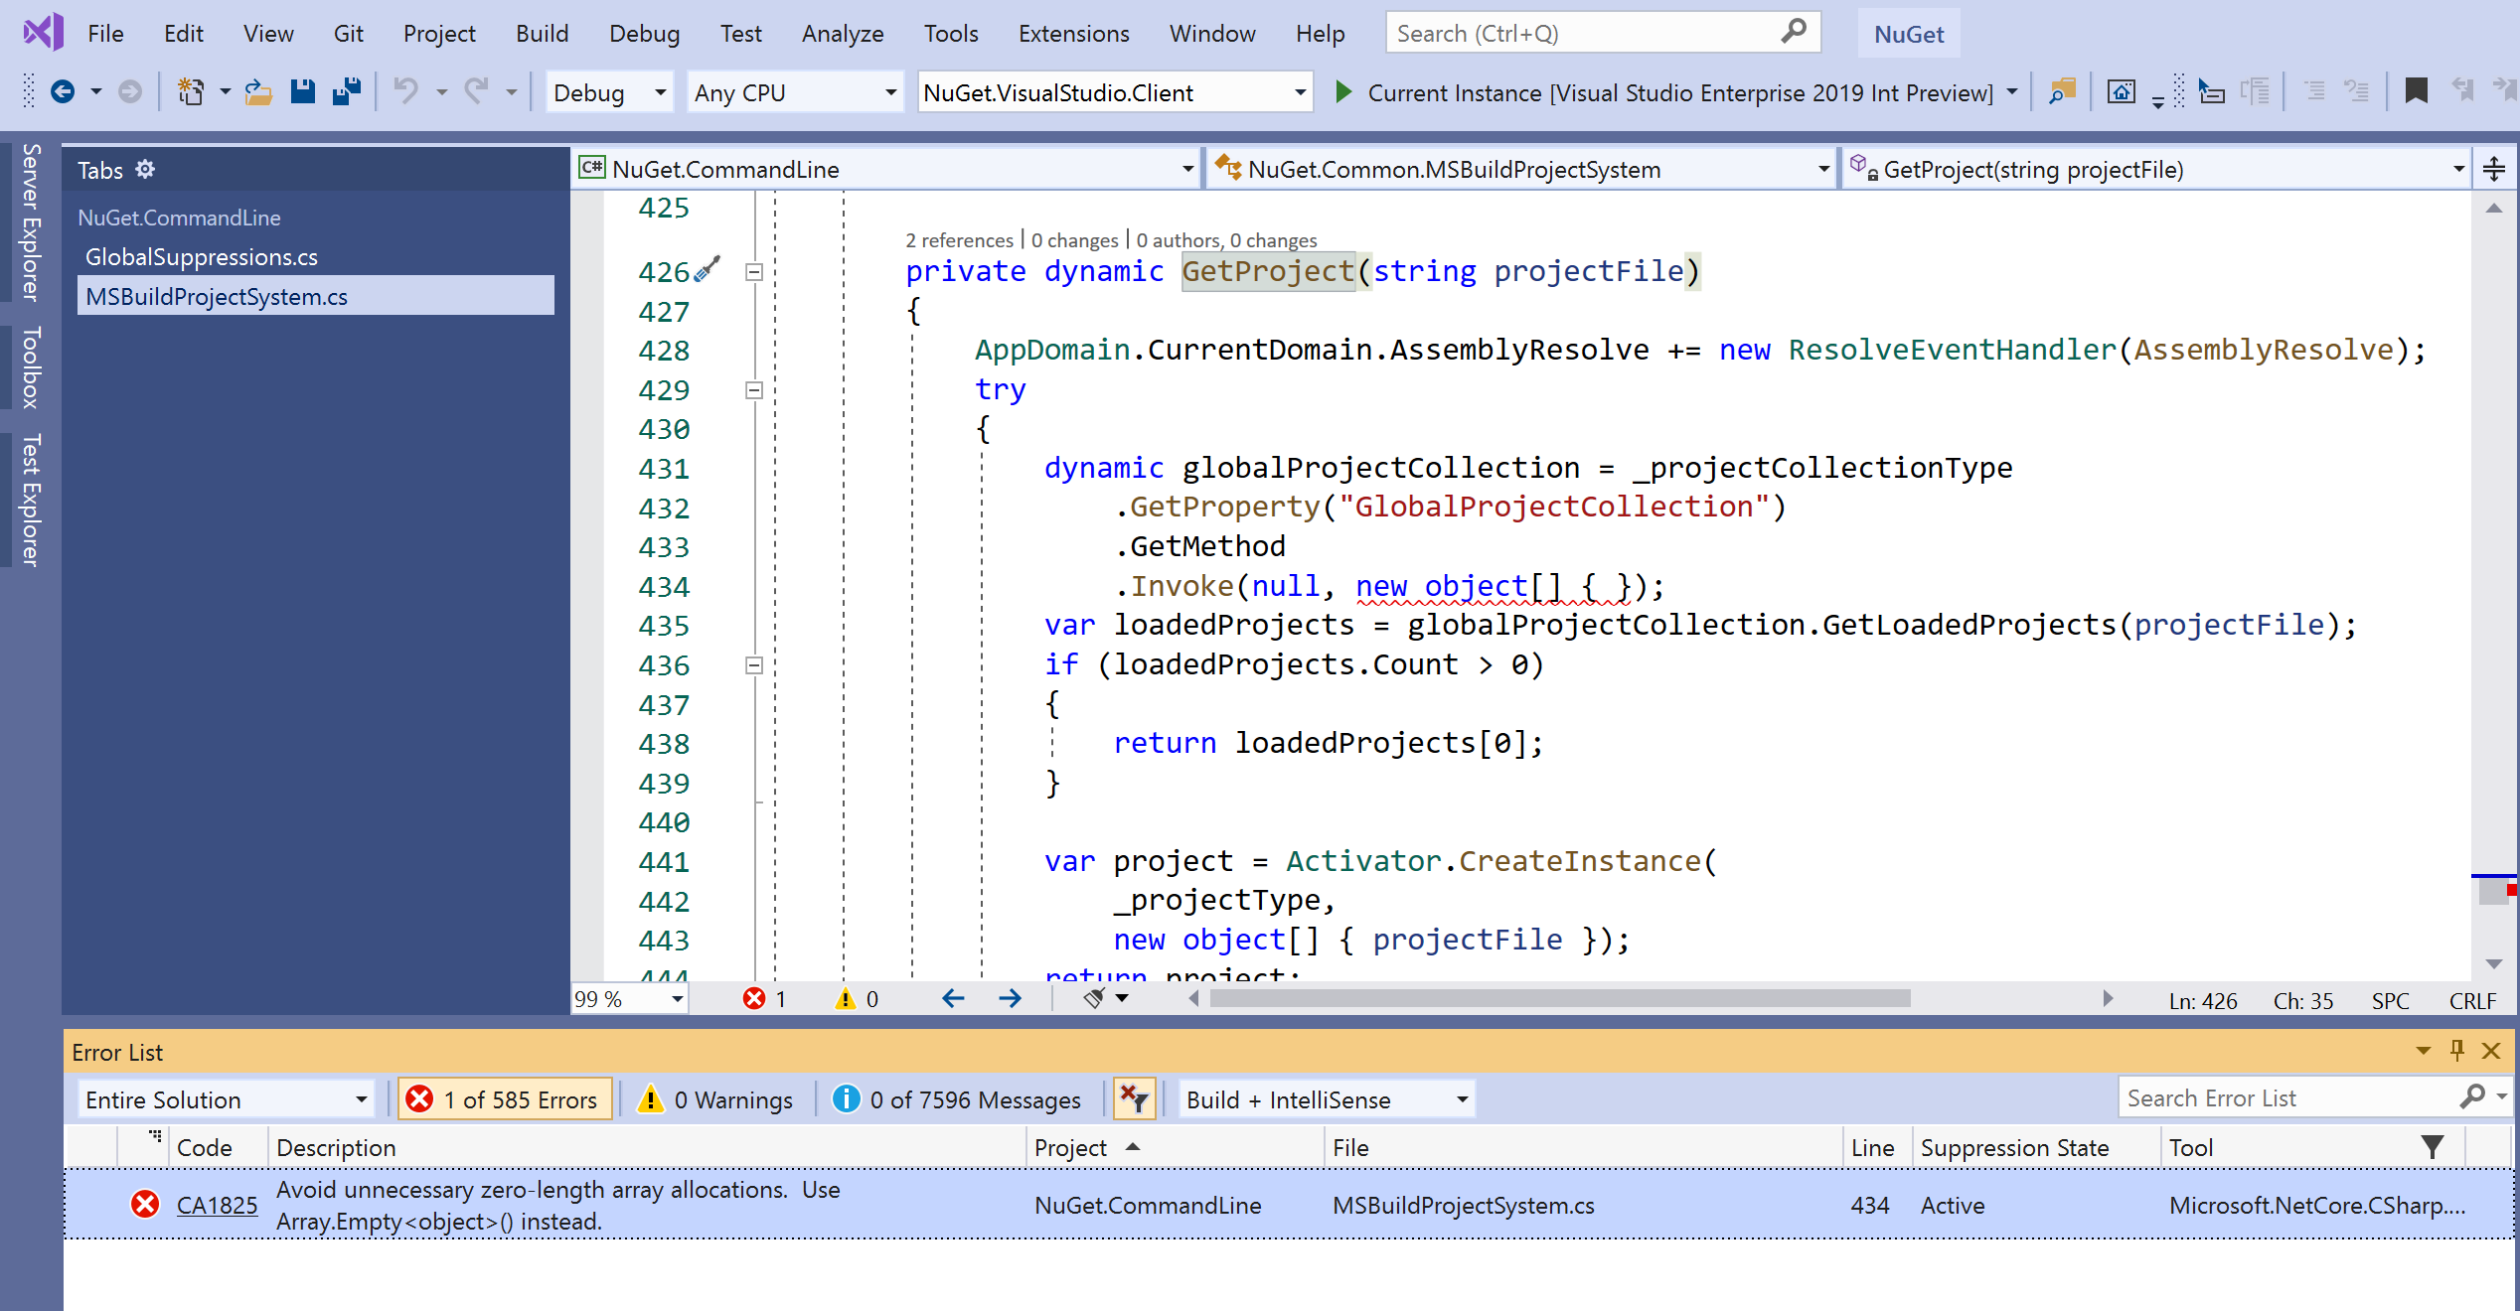Screen dimensions: 2520x1311
Task: Collapse the GetProject method with its outlining box
Action: [x=753, y=271]
